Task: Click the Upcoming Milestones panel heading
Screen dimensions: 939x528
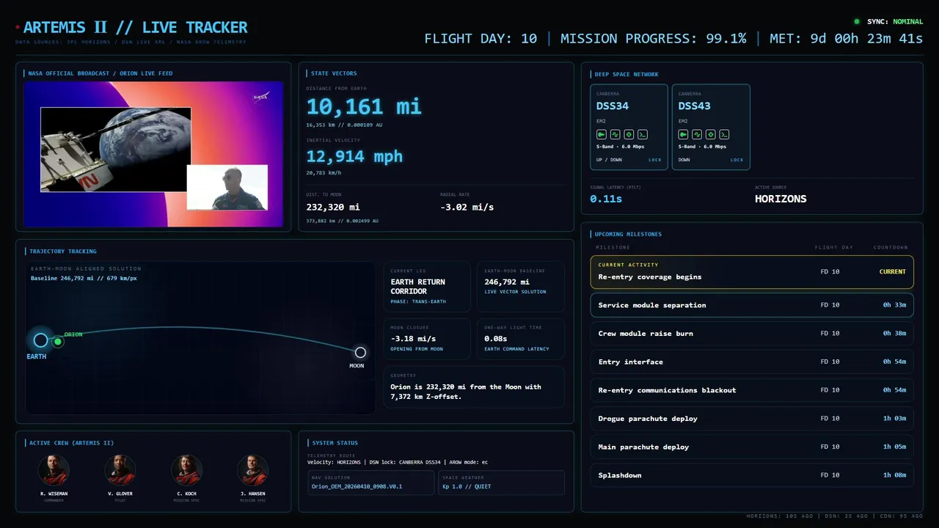Action: pyautogui.click(x=628, y=235)
